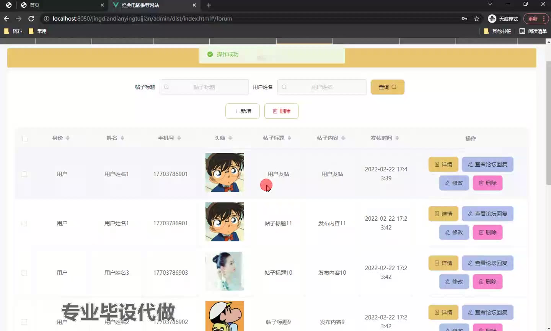Image resolution: width=551 pixels, height=331 pixels.
Task: Toggle the select-all checkbox in table header
Action: point(25,139)
